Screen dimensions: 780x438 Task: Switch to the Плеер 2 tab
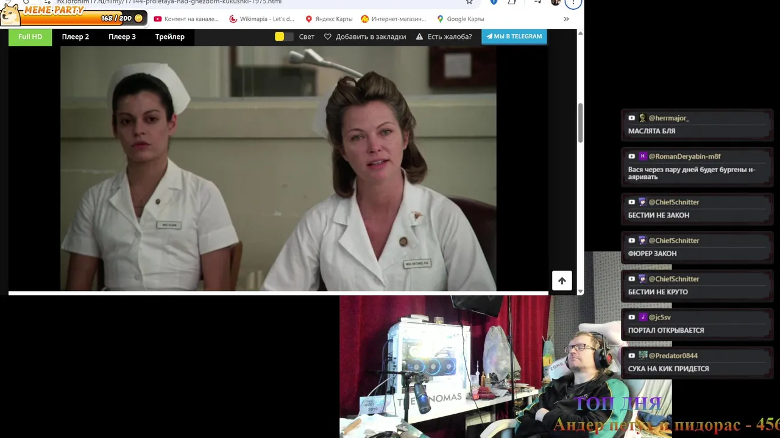pos(75,36)
